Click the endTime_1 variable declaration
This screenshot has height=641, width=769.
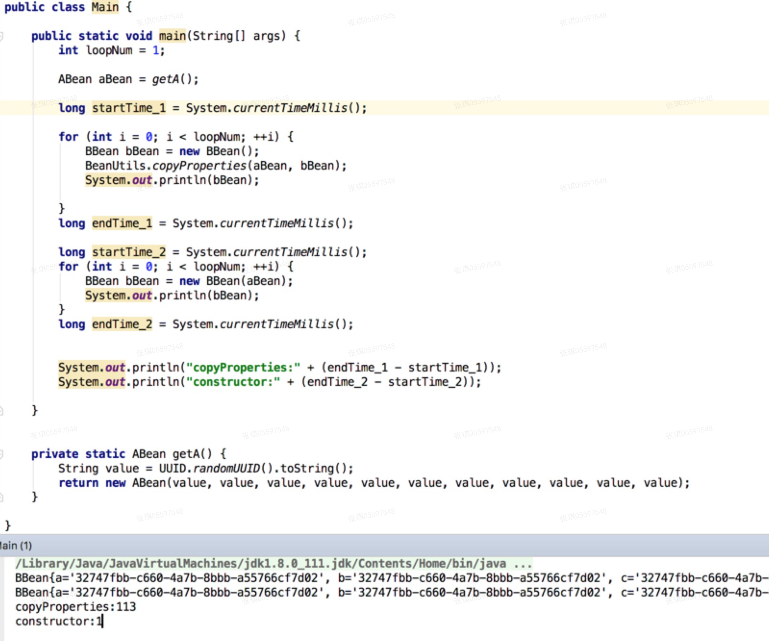click(122, 223)
